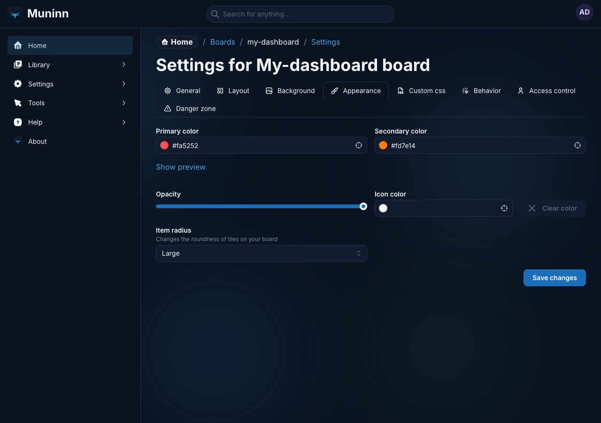This screenshot has width=601, height=423.
Task: Open the Item radius Large dropdown
Action: click(x=262, y=253)
